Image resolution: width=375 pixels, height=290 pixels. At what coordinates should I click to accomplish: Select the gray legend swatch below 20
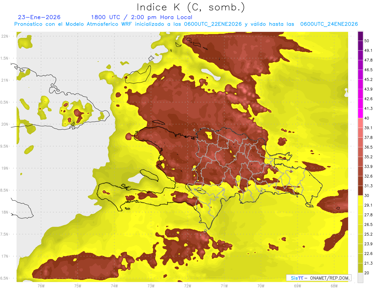click(x=360, y=278)
